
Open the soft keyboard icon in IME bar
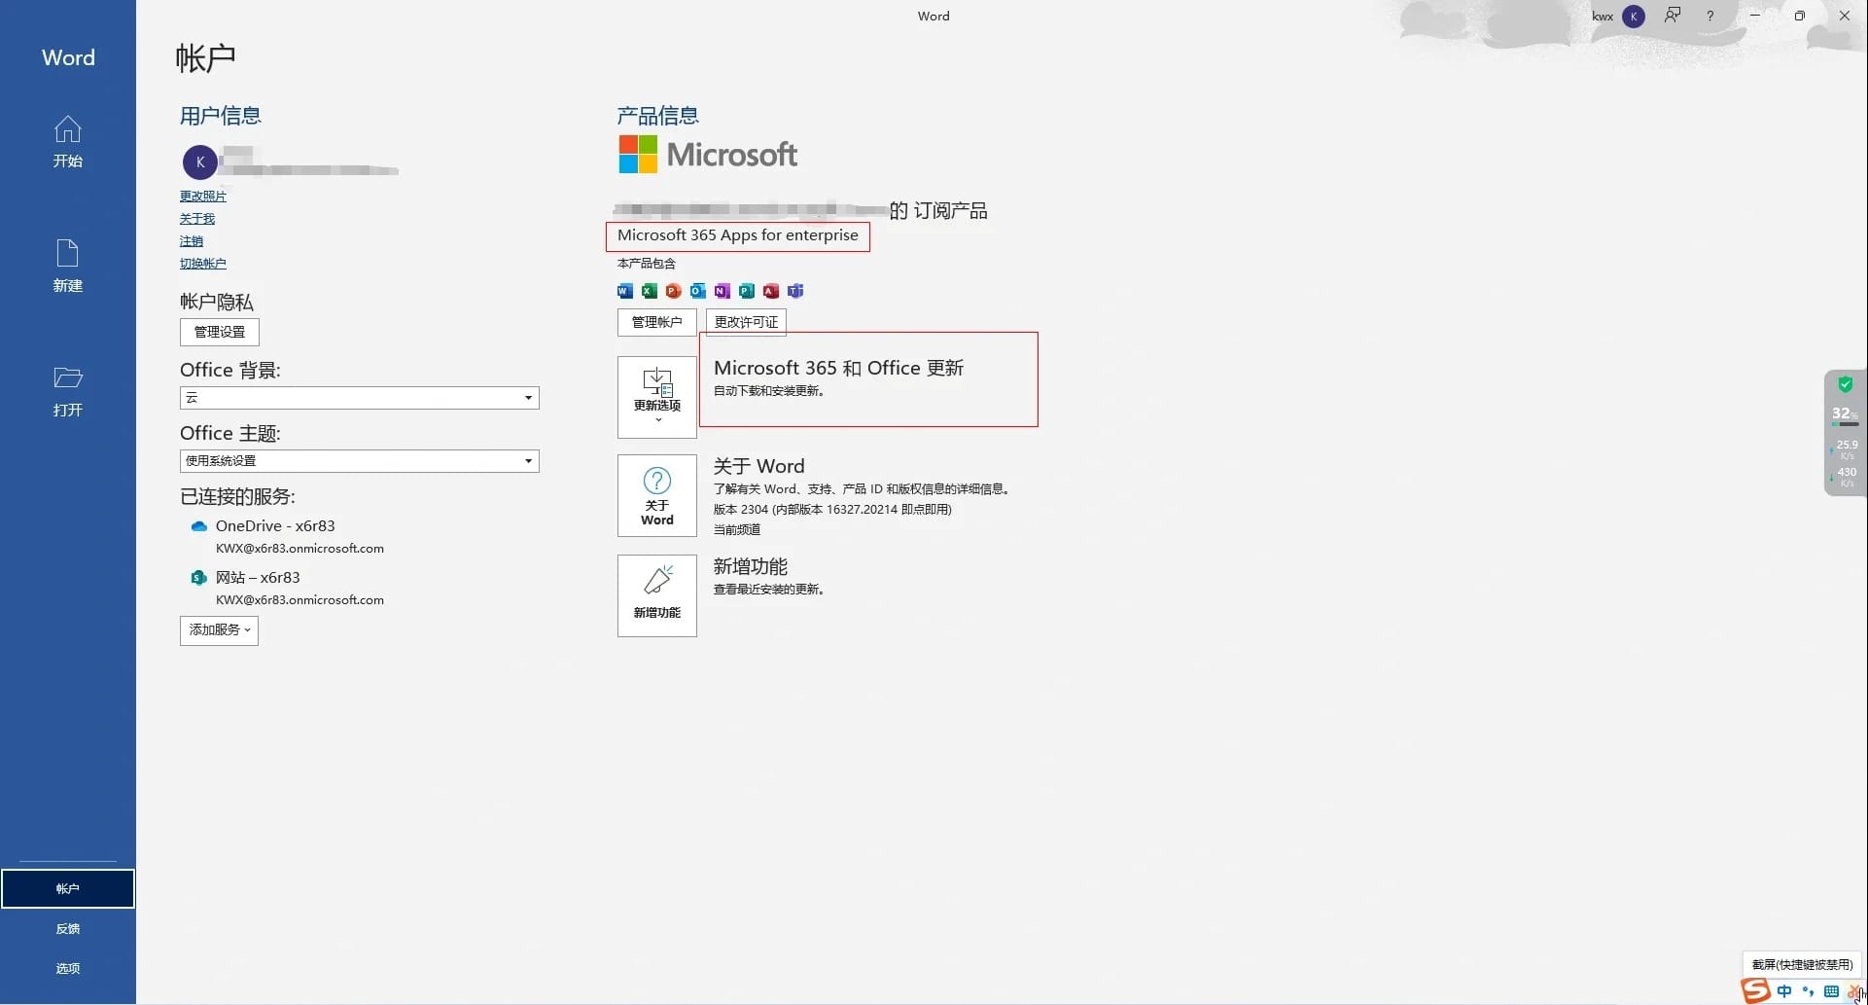pyautogui.click(x=1831, y=991)
